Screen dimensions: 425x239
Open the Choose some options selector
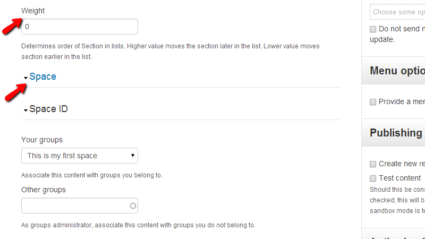(x=397, y=12)
